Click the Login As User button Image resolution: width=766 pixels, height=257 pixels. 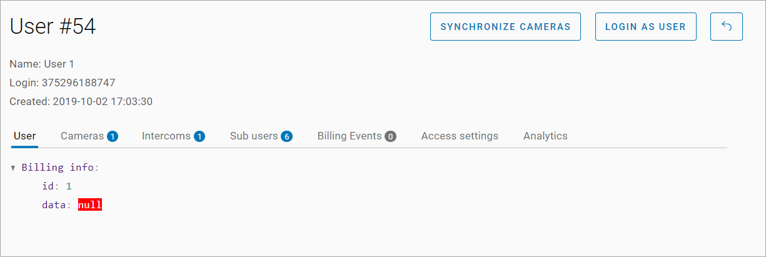pyautogui.click(x=645, y=27)
